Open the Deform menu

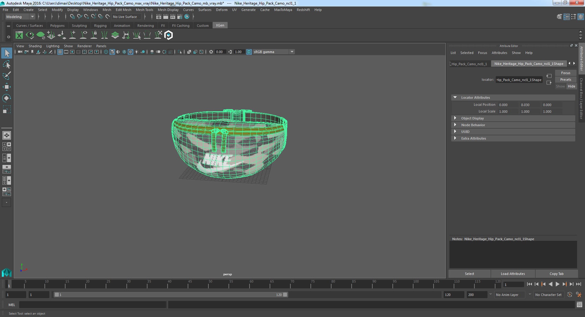click(222, 10)
